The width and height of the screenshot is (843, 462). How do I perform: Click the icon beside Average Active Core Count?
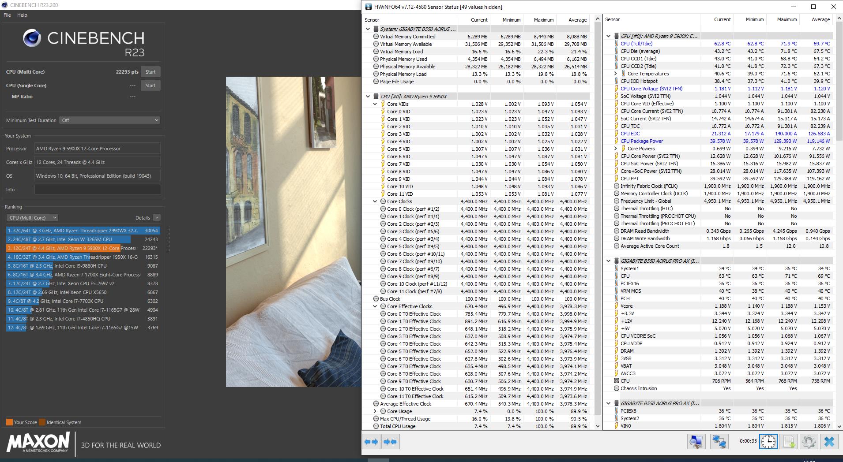pyautogui.click(x=617, y=246)
